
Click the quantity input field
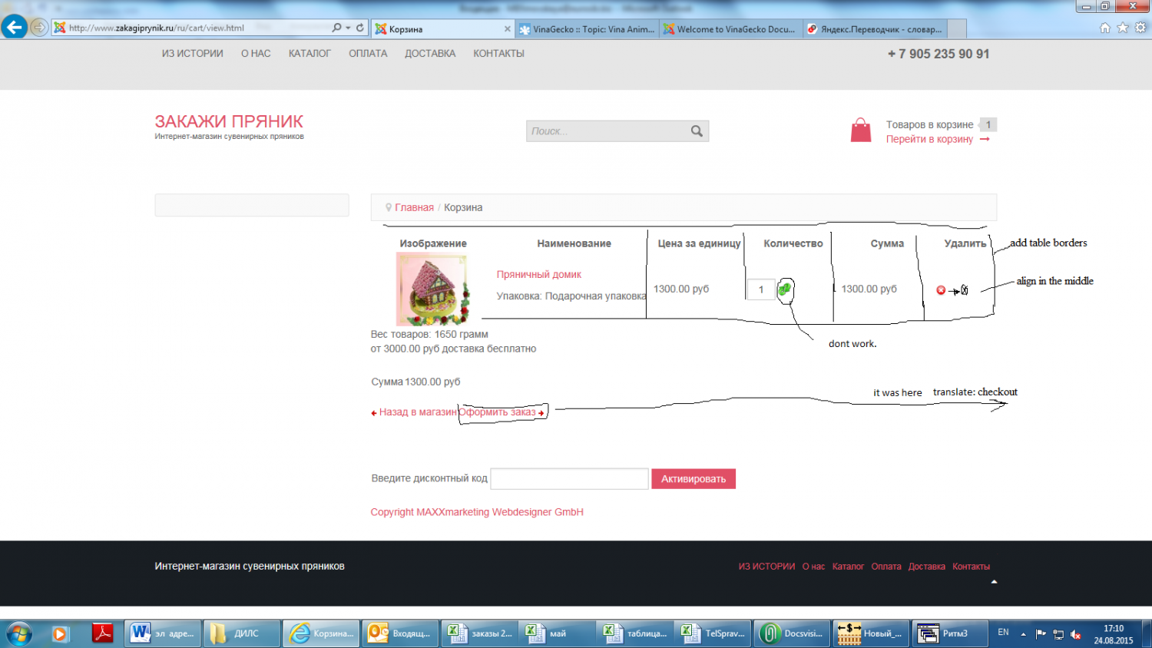click(x=760, y=289)
